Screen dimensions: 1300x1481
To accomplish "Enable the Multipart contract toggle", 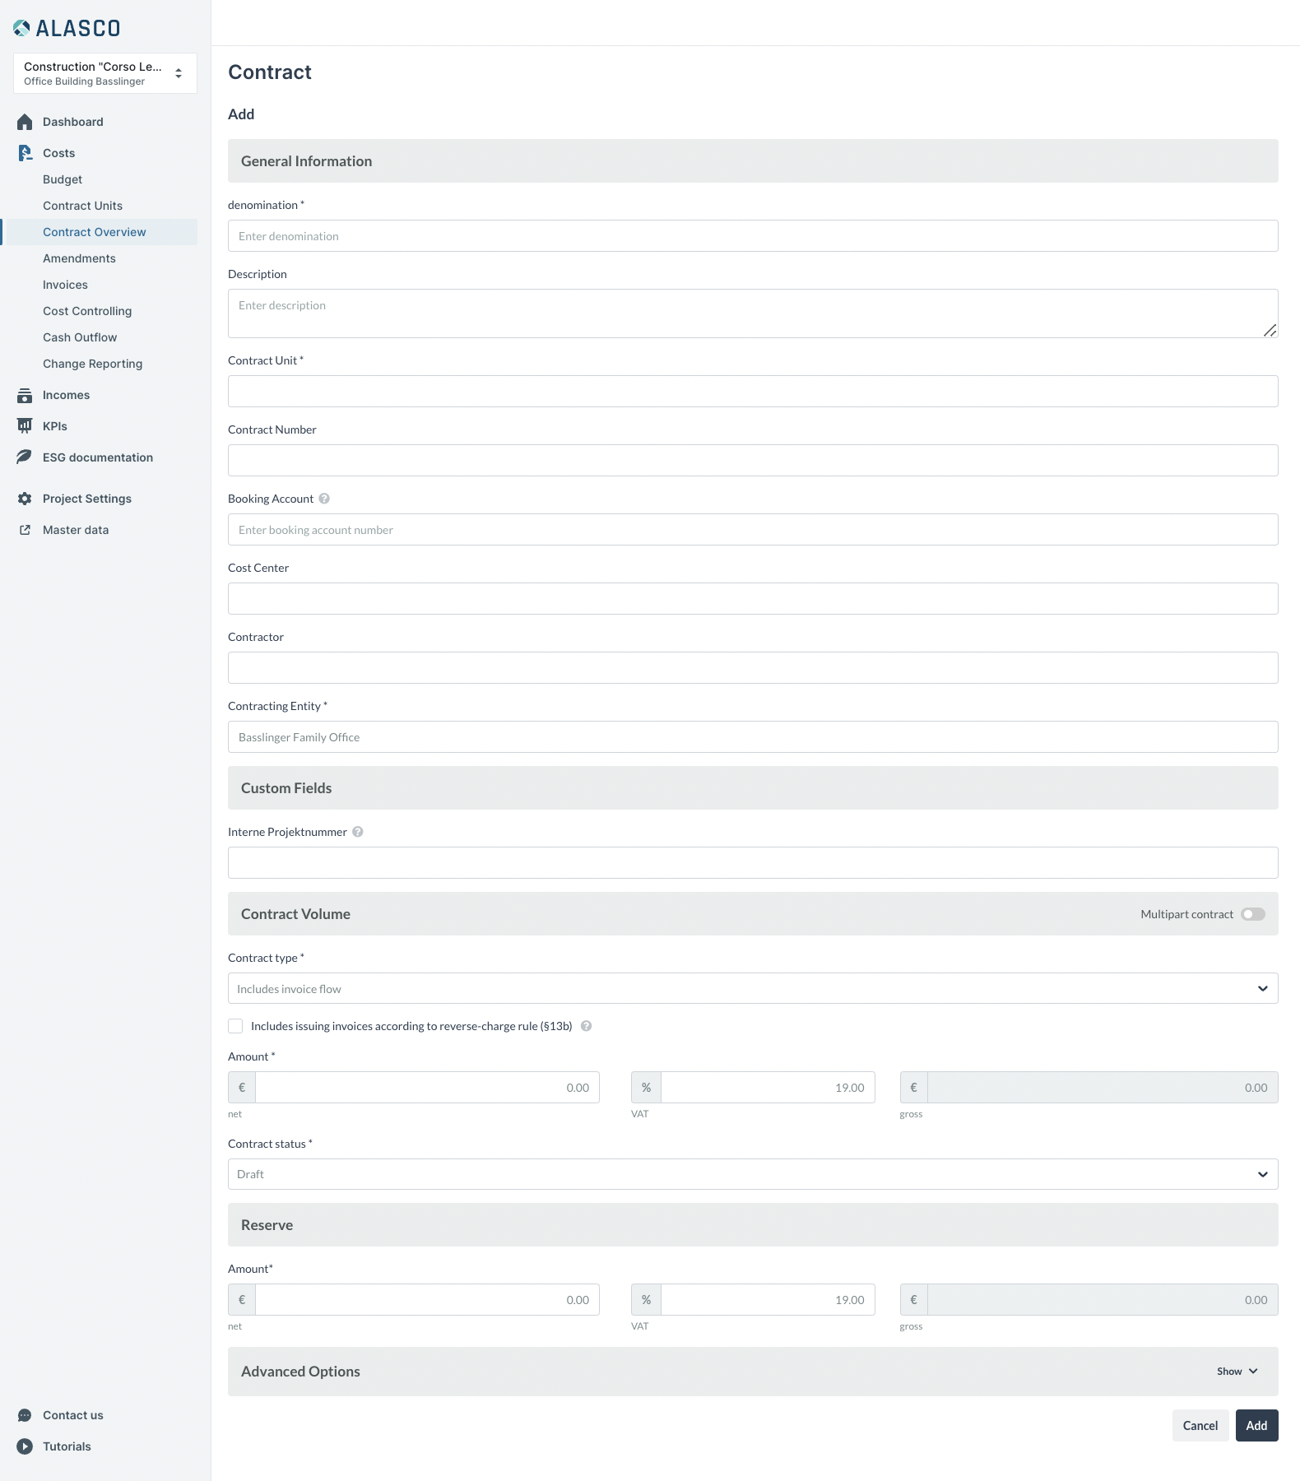I will click(1253, 914).
